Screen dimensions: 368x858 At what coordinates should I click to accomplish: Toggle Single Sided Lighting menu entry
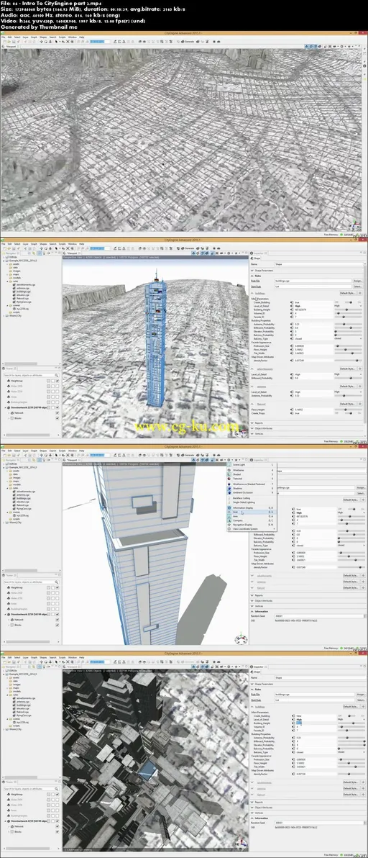pyautogui.click(x=252, y=502)
